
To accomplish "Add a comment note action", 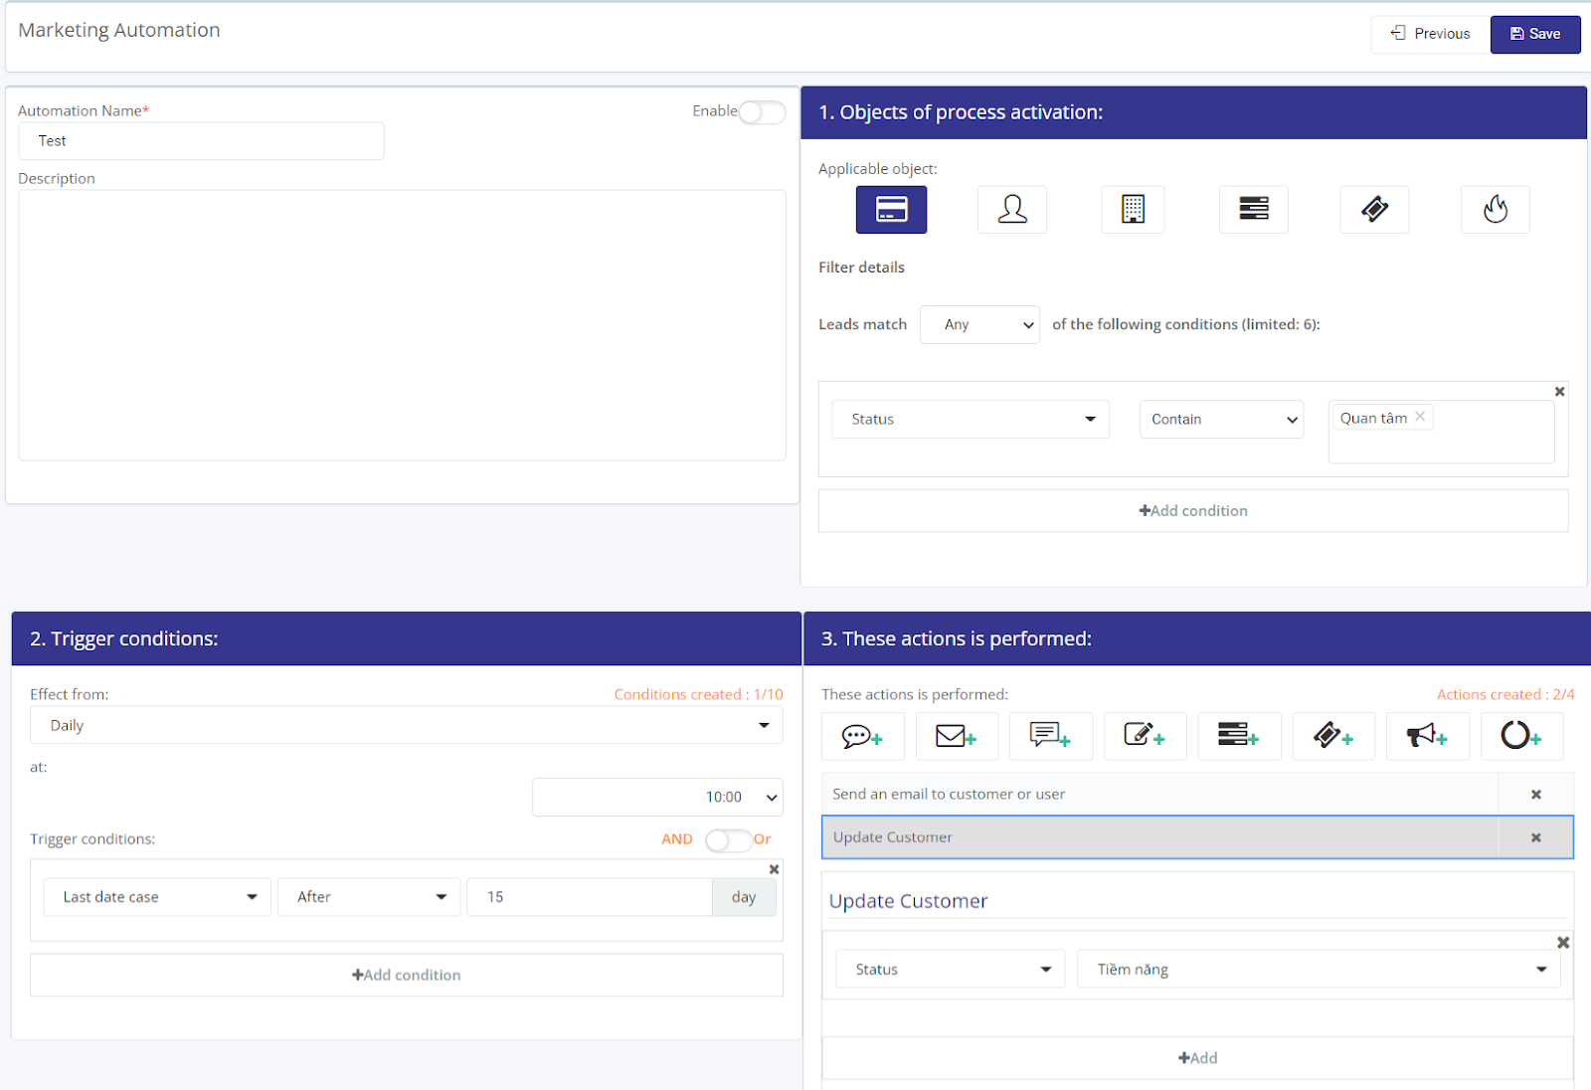I will point(1051,736).
